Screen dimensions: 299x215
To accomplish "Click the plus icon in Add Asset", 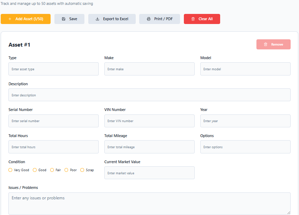I will pyautogui.click(x=10, y=19).
